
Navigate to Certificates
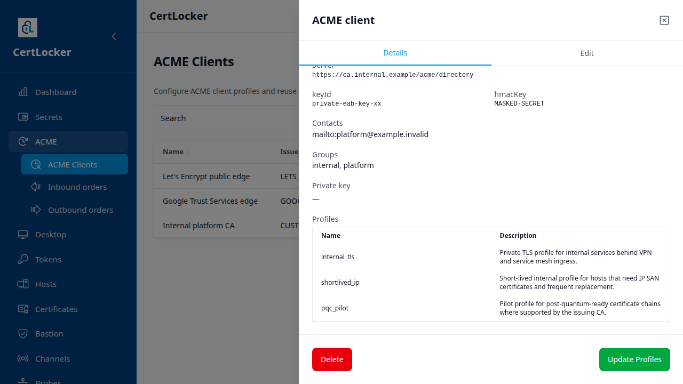pos(68,309)
